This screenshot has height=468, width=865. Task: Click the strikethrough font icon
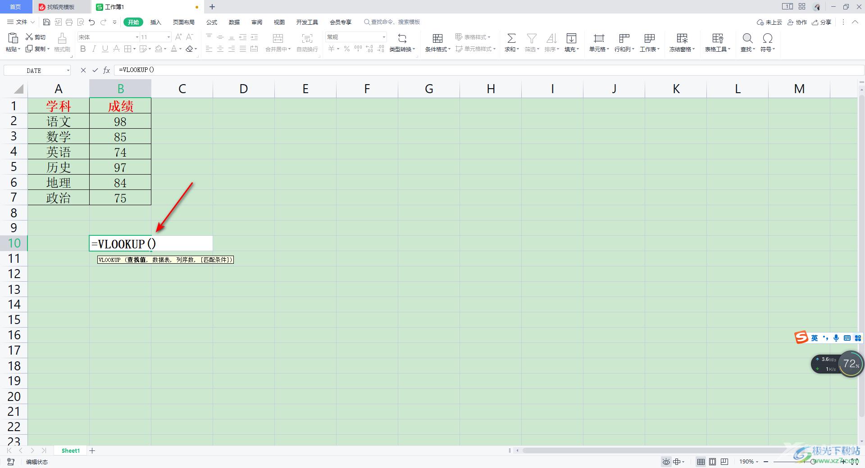pyautogui.click(x=116, y=49)
